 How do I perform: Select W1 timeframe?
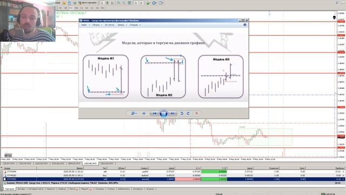pyautogui.click(x=97, y=8)
